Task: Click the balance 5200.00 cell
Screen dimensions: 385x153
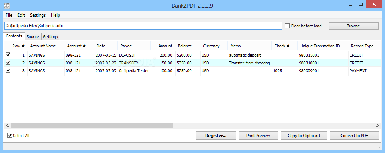Action: tap(188, 55)
